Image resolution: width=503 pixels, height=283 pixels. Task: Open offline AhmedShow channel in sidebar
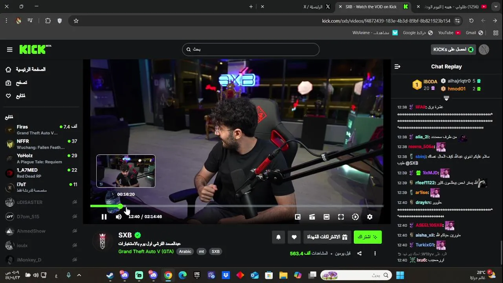[41, 231]
